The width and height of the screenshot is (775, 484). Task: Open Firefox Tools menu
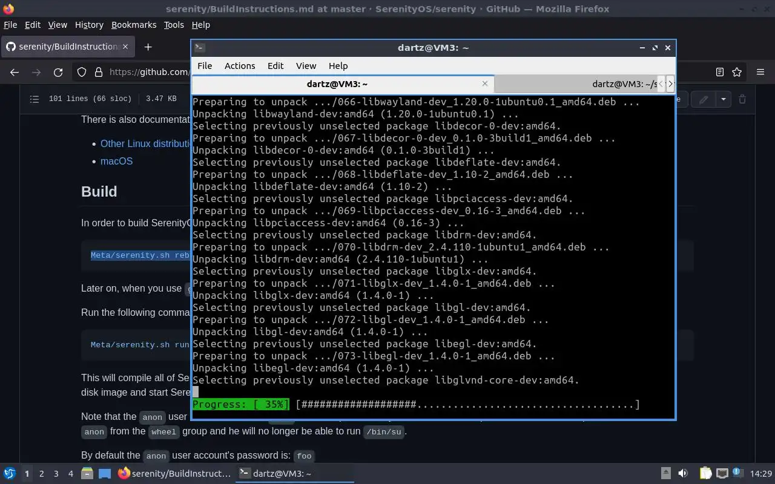click(x=174, y=25)
